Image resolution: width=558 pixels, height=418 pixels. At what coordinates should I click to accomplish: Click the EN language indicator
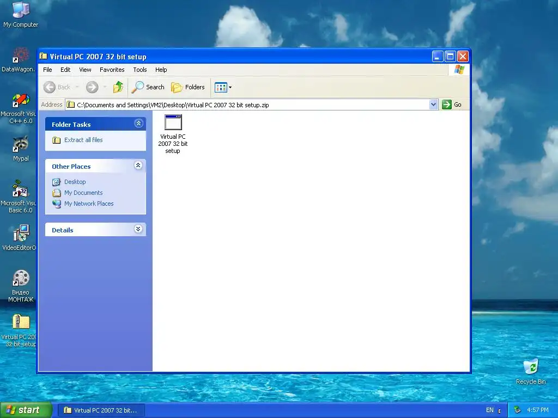click(490, 410)
